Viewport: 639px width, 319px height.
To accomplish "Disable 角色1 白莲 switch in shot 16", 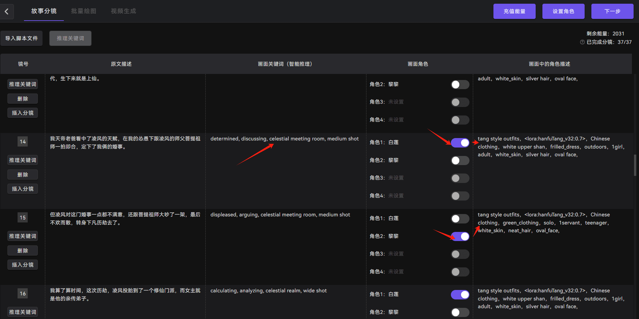I will (460, 295).
